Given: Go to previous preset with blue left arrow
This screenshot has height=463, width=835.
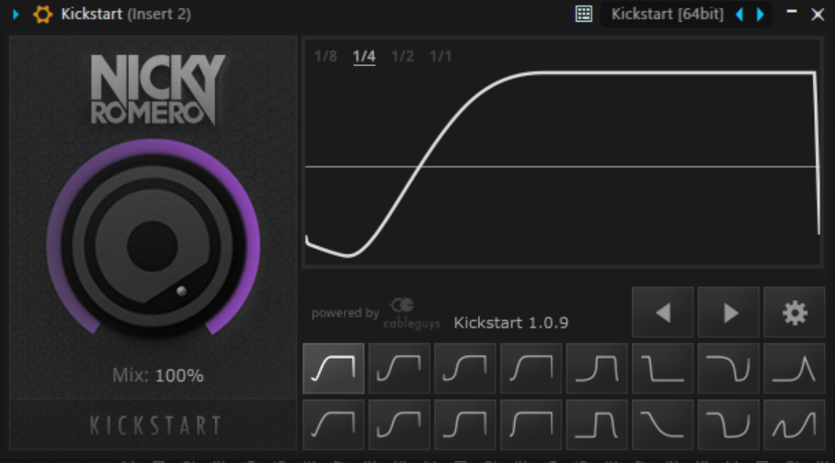Looking at the screenshot, I should [740, 15].
